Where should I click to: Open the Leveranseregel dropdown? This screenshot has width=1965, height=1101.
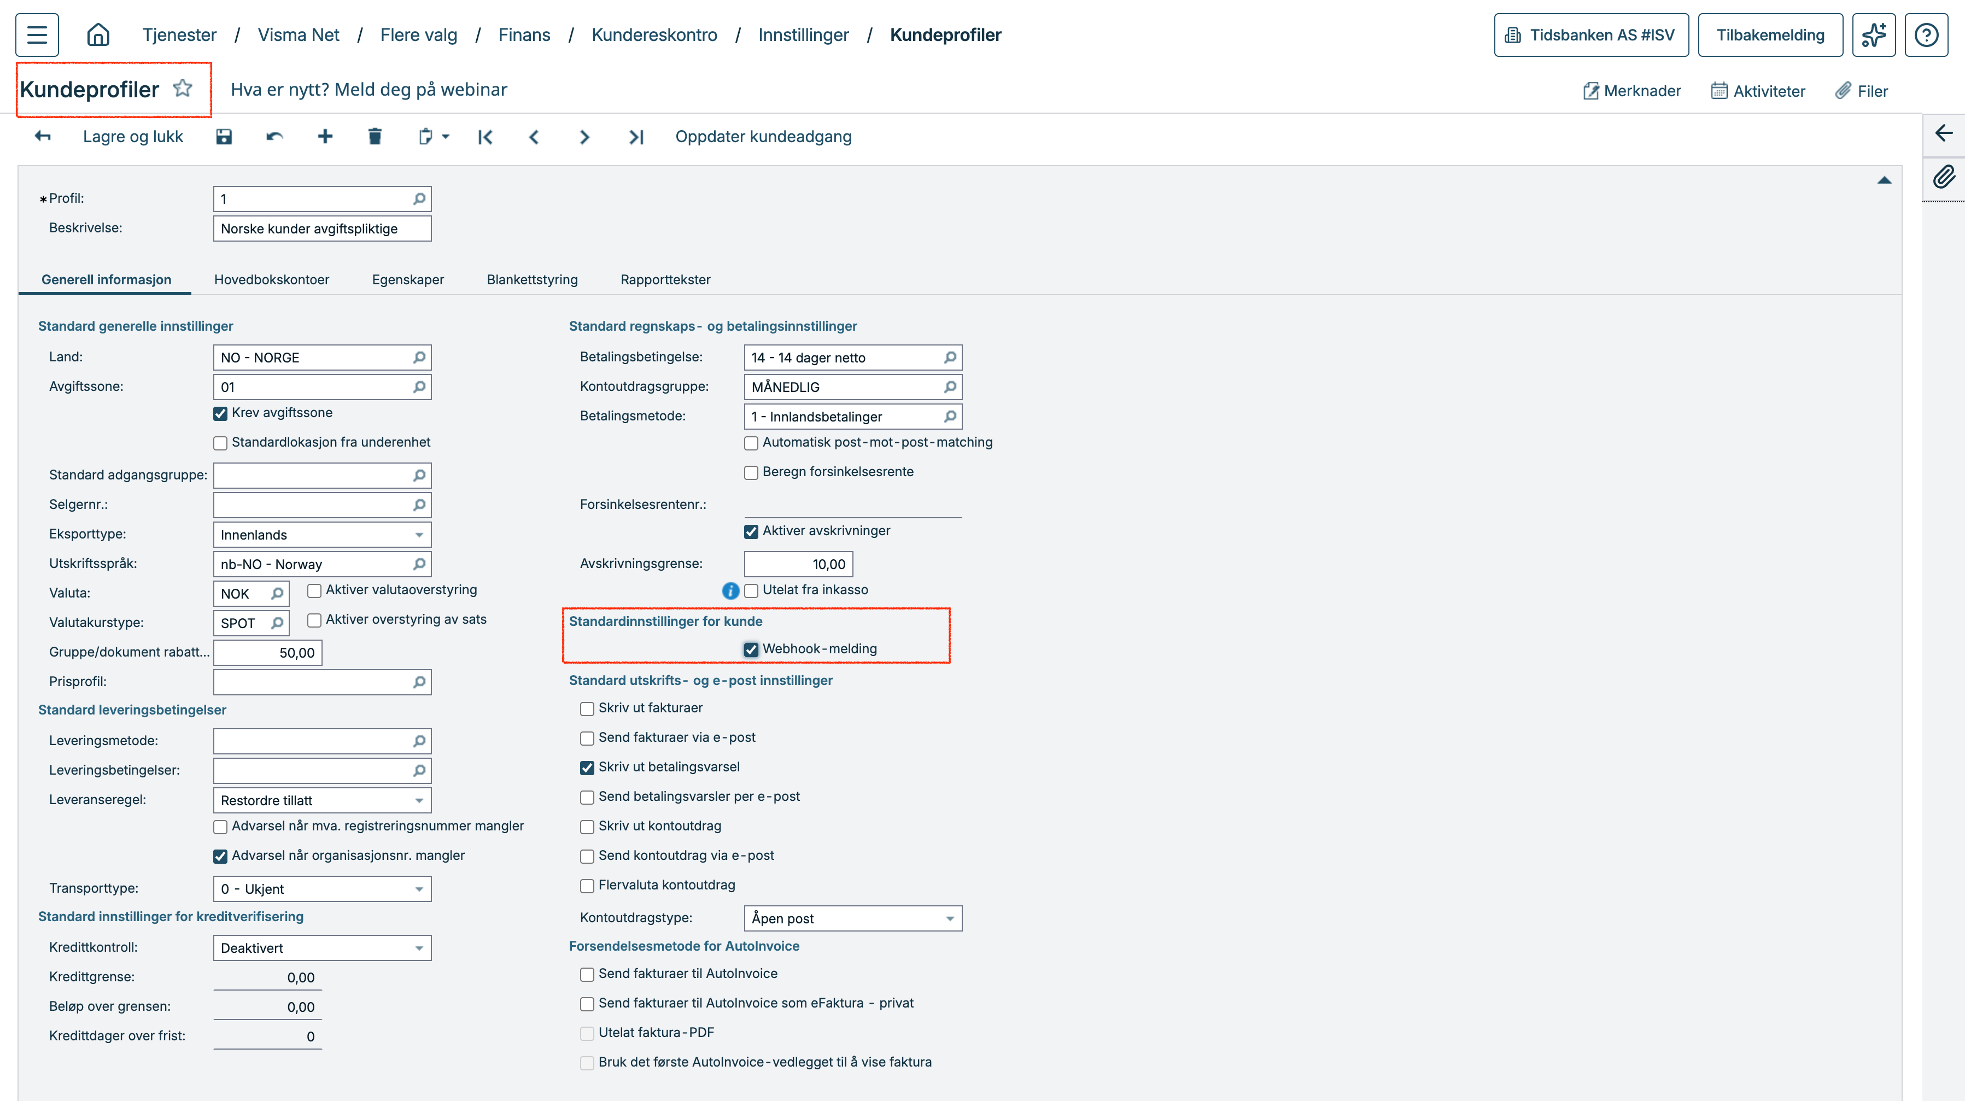pos(322,800)
